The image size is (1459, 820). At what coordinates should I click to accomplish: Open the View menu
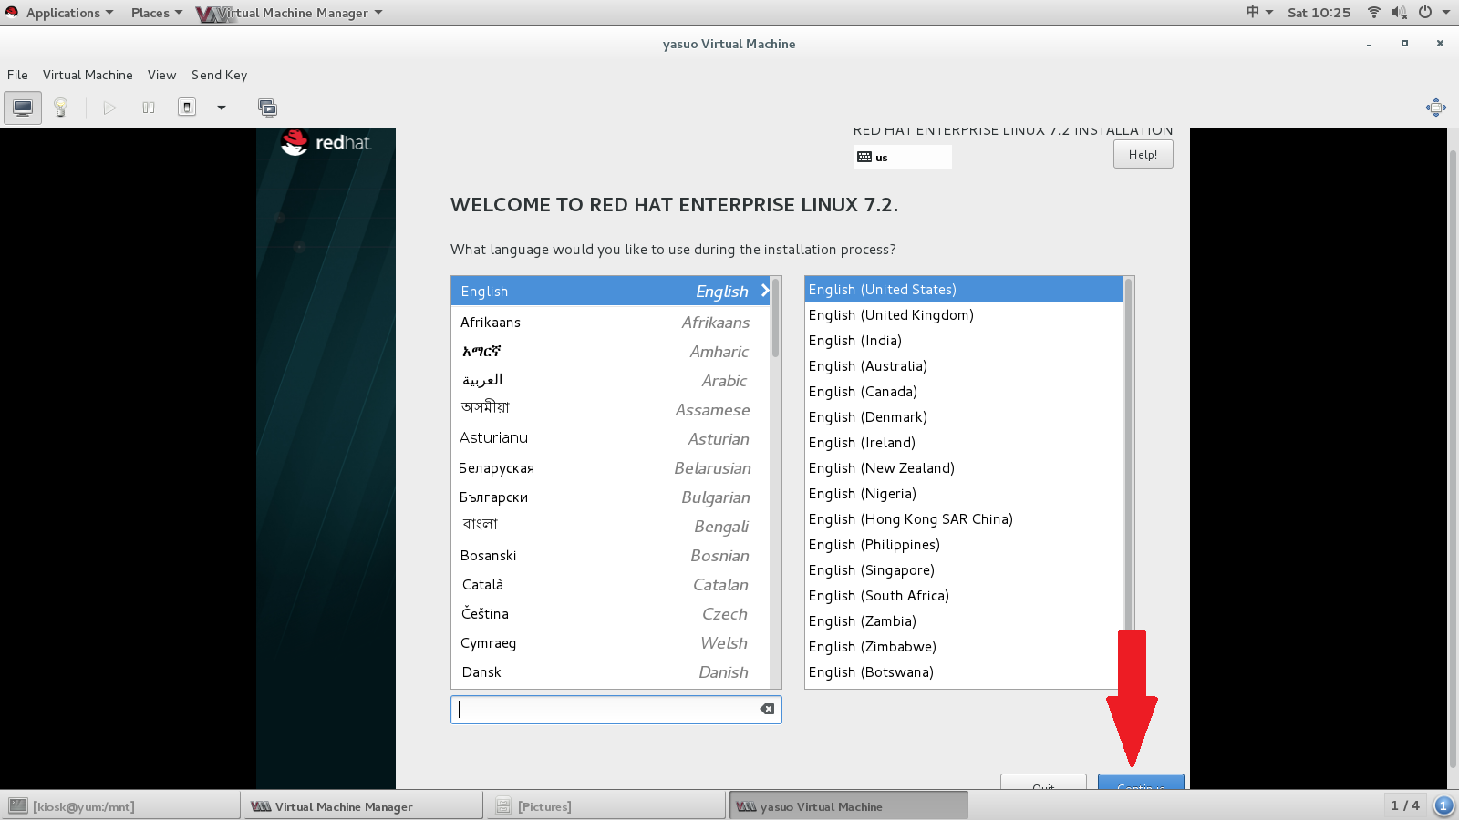pos(161,75)
